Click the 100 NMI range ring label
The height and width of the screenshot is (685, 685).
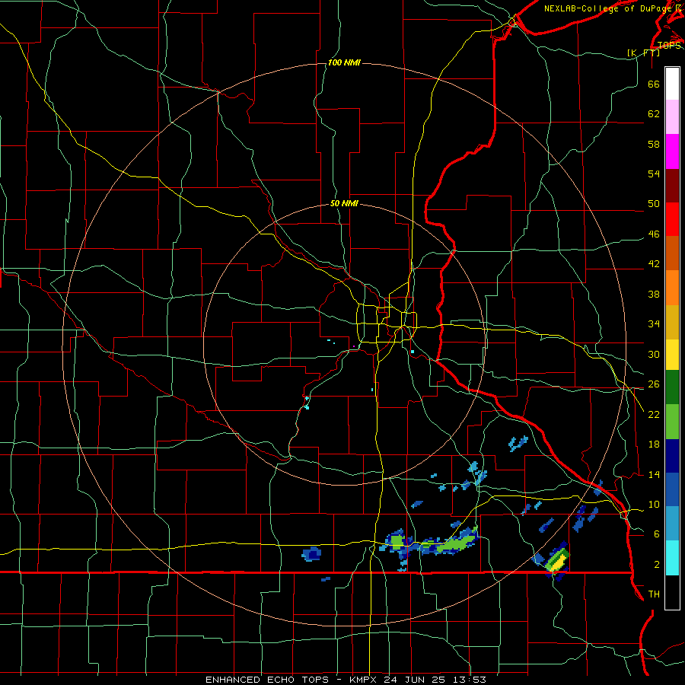tap(344, 63)
